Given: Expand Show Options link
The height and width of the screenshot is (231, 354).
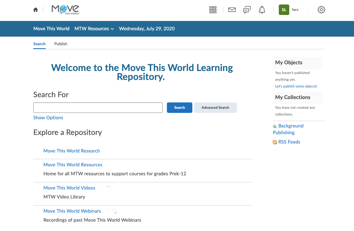Looking at the screenshot, I should pos(48,117).
